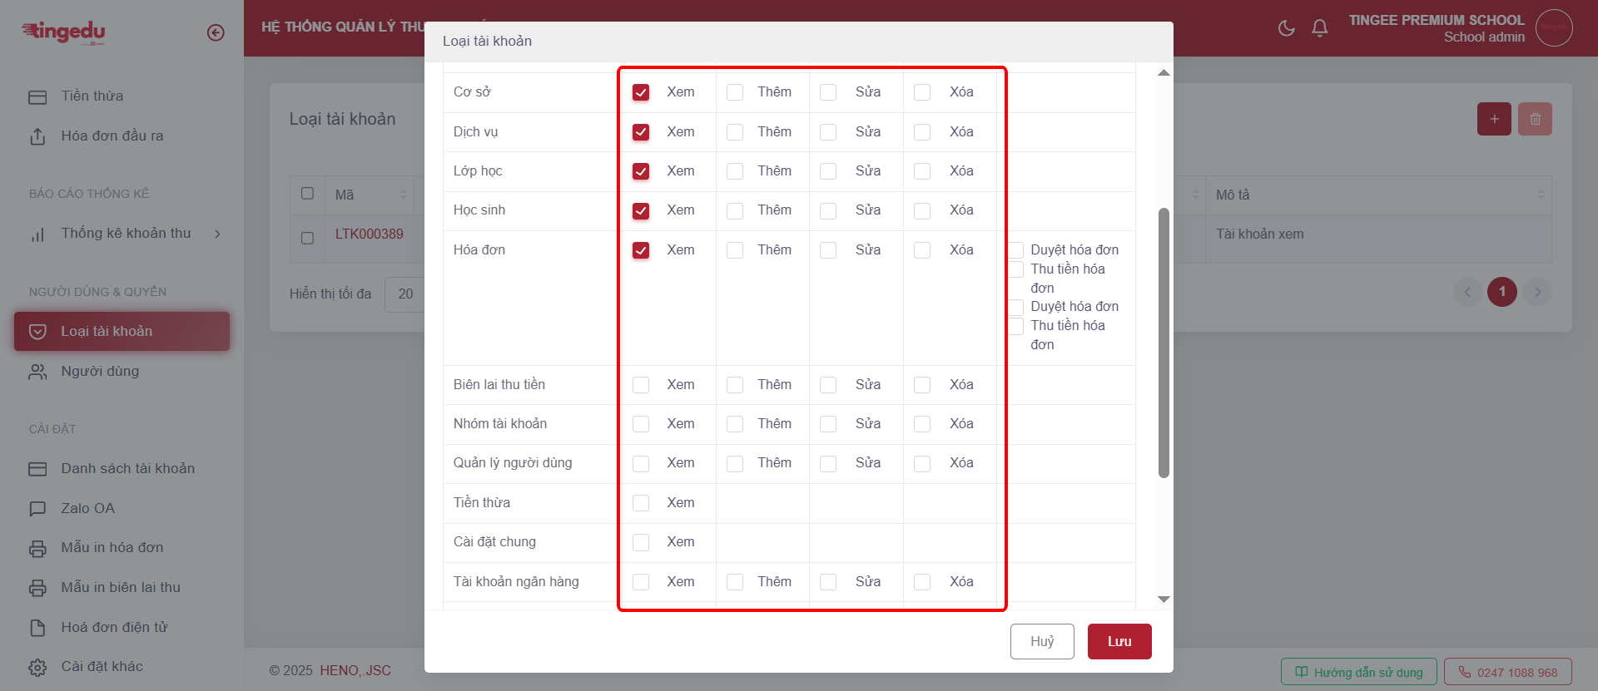Expand Thống kê khoản thu submenu
This screenshot has height=691, width=1598.
125,234
